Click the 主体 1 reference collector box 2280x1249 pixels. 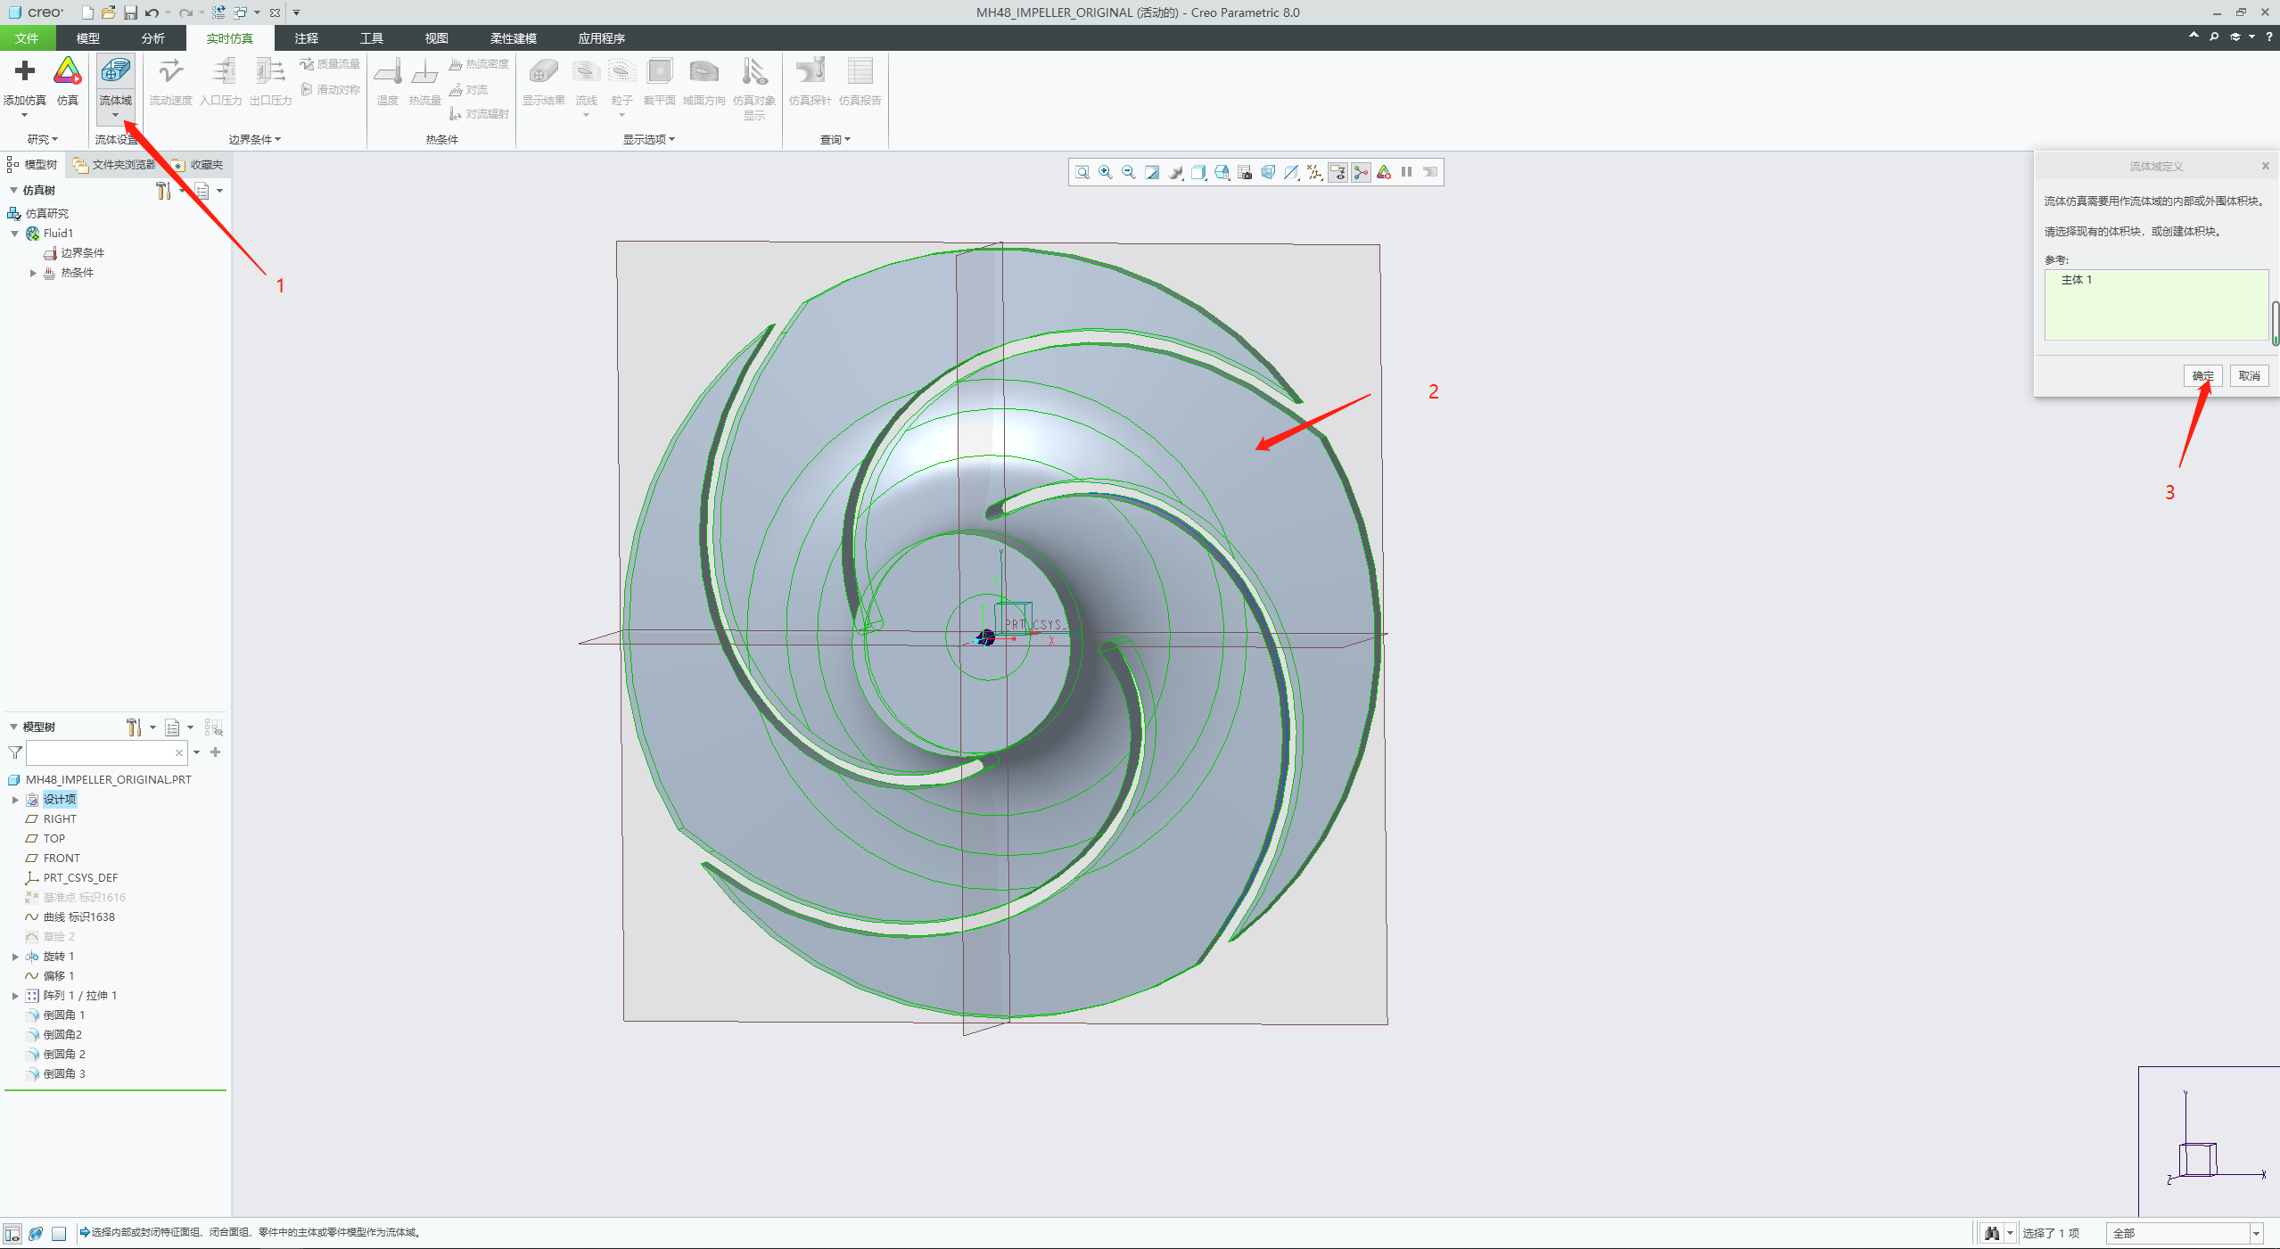coord(2155,305)
